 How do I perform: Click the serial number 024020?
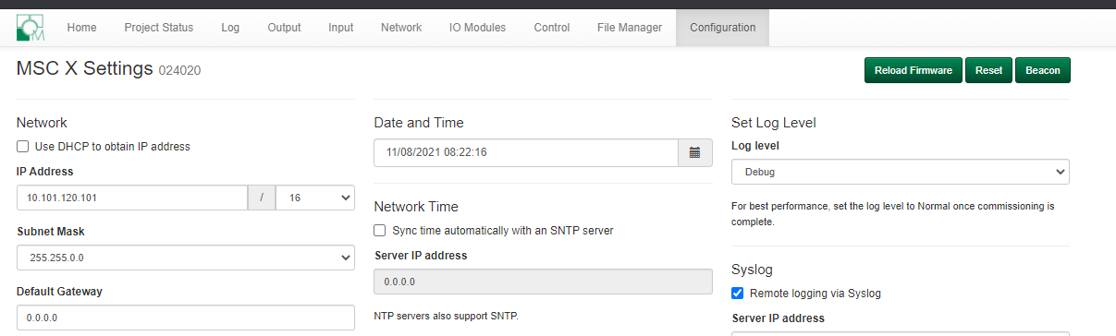(179, 71)
